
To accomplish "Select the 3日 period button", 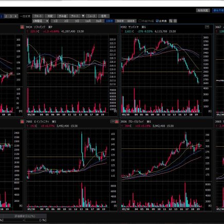I will coord(77,21).
